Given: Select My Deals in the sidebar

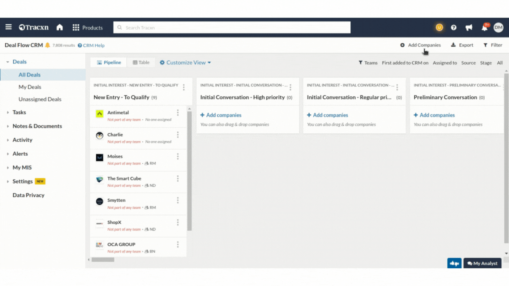Looking at the screenshot, I should coord(30,87).
